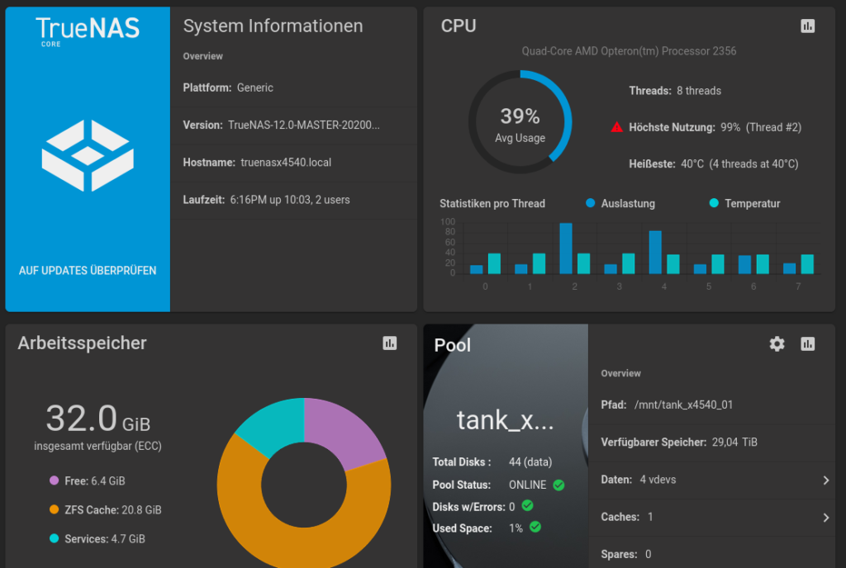Click Spares 0 row
The height and width of the screenshot is (568, 846).
pyautogui.click(x=711, y=553)
